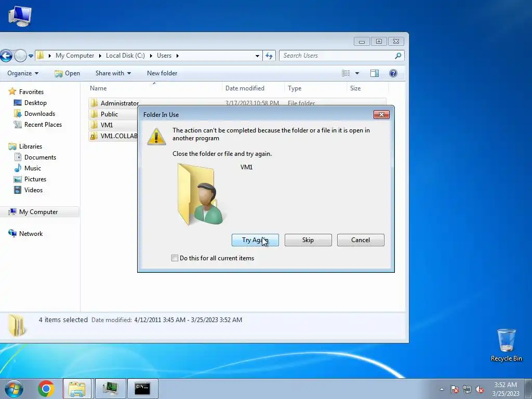Open Command Prompt from taskbar
The width and height of the screenshot is (532, 399).
142,389
